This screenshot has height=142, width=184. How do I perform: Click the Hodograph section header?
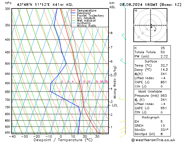click(151, 117)
